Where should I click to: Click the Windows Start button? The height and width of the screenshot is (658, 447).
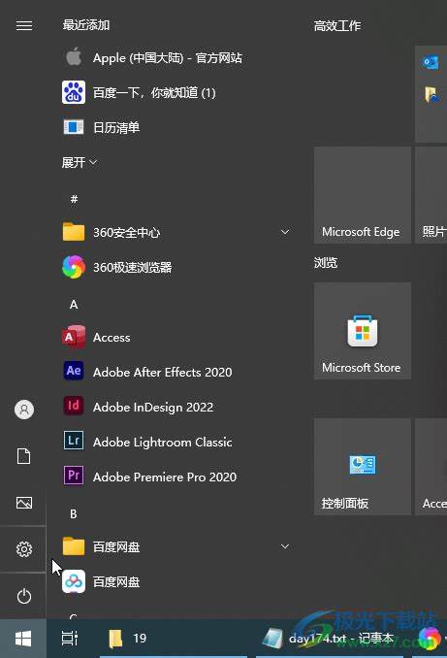click(23, 639)
